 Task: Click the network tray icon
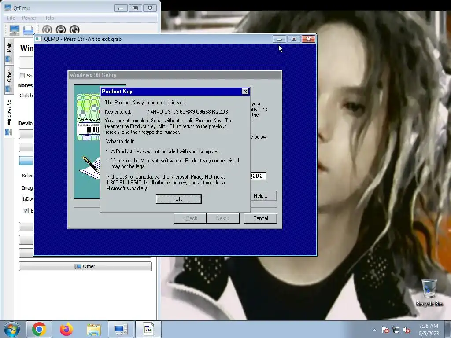[x=396, y=330]
